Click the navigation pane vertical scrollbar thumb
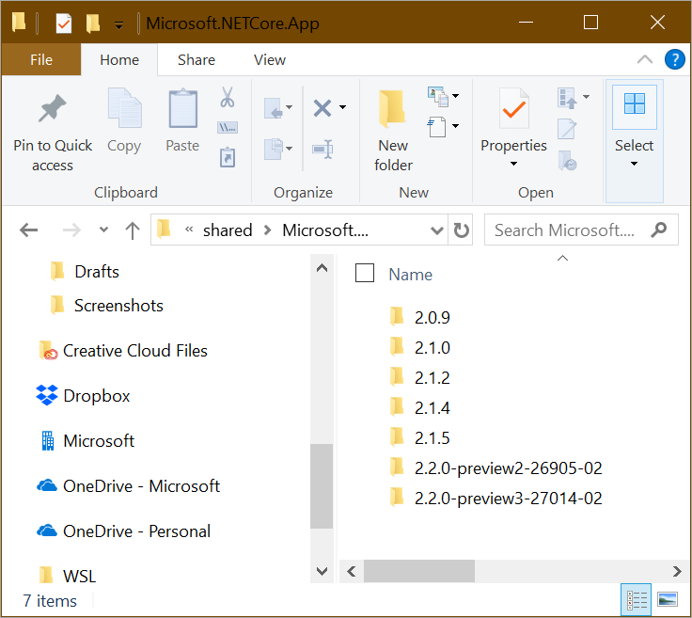 click(x=322, y=485)
